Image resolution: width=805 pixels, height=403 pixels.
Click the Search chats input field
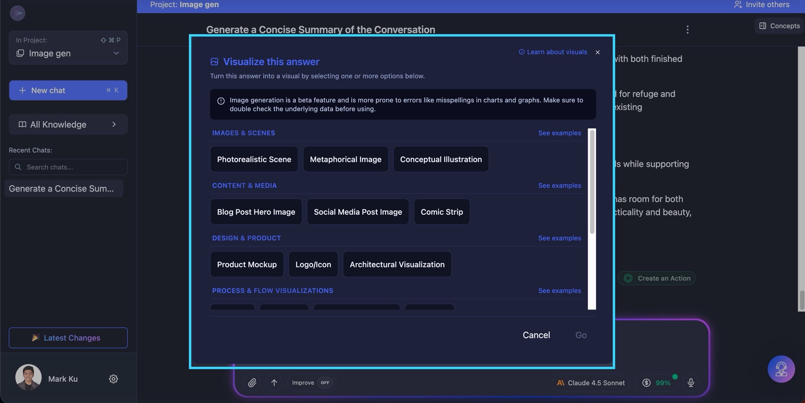(x=68, y=167)
